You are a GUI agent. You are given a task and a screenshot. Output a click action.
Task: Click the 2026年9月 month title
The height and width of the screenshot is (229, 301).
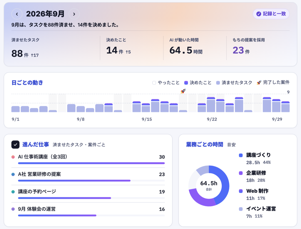coord(45,14)
